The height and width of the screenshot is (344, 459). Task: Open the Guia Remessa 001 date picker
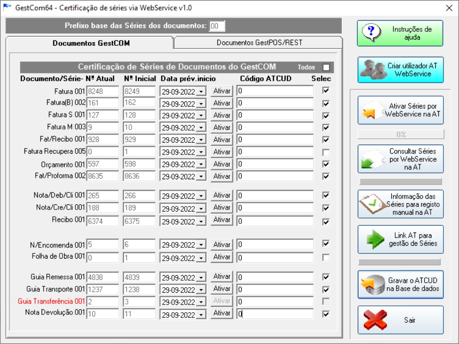coord(201,278)
